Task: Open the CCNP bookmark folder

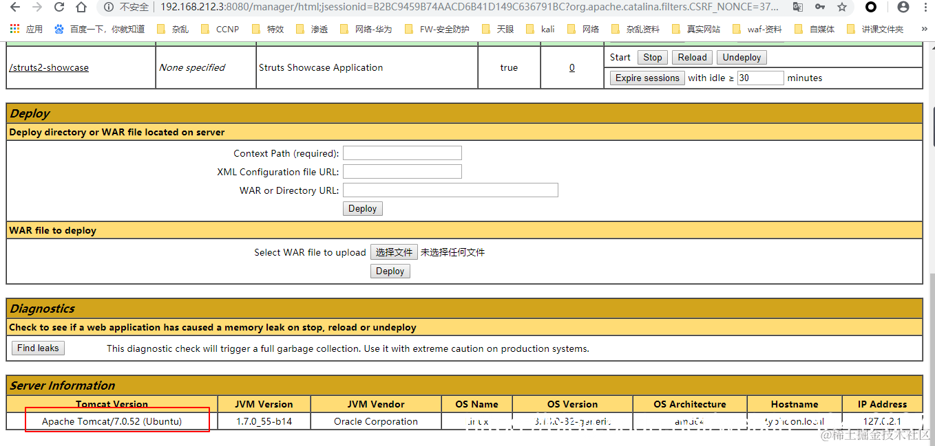Action: click(220, 29)
